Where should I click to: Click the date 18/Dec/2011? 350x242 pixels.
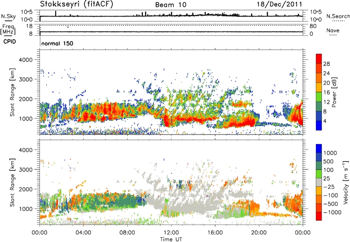(x=279, y=4)
